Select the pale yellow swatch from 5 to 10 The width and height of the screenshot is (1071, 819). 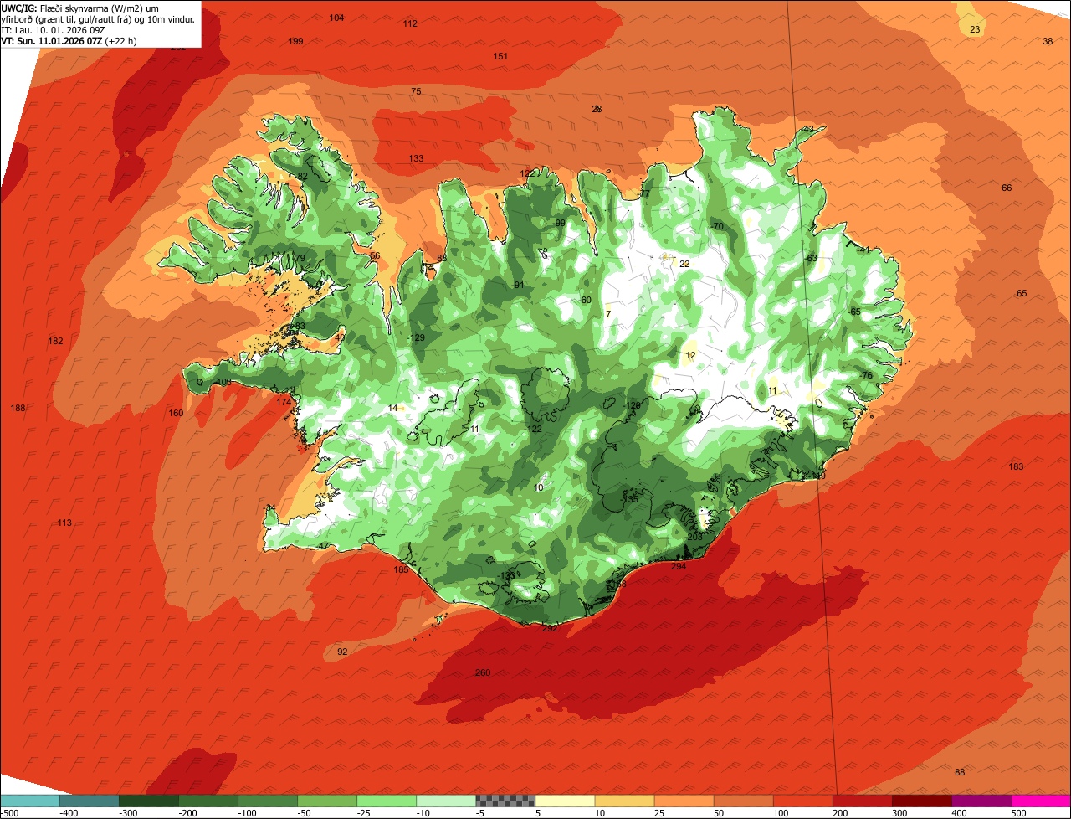click(564, 801)
